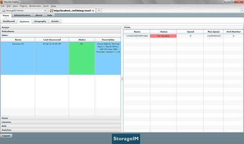Screen dimensions: 244x144
Task: Click the Home Edition Service Pack description cell
Action: [x=108, y=58]
